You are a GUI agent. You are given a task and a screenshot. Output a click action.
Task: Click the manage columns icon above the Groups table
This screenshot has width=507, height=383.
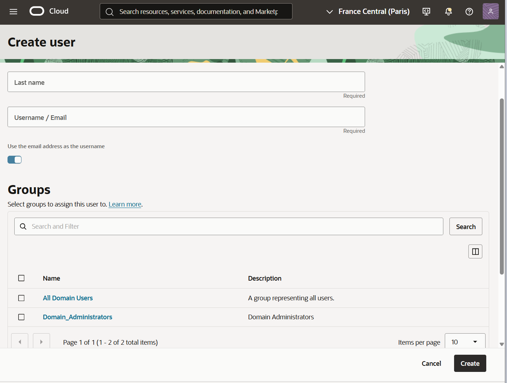[x=475, y=251]
